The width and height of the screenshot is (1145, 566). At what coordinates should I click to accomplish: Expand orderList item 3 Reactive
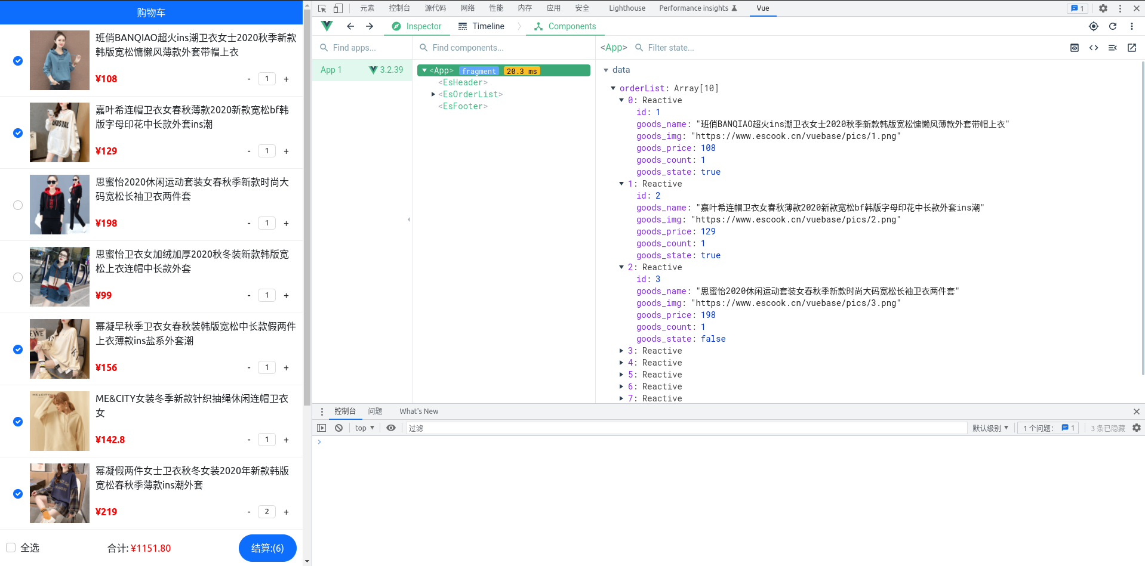pos(621,351)
